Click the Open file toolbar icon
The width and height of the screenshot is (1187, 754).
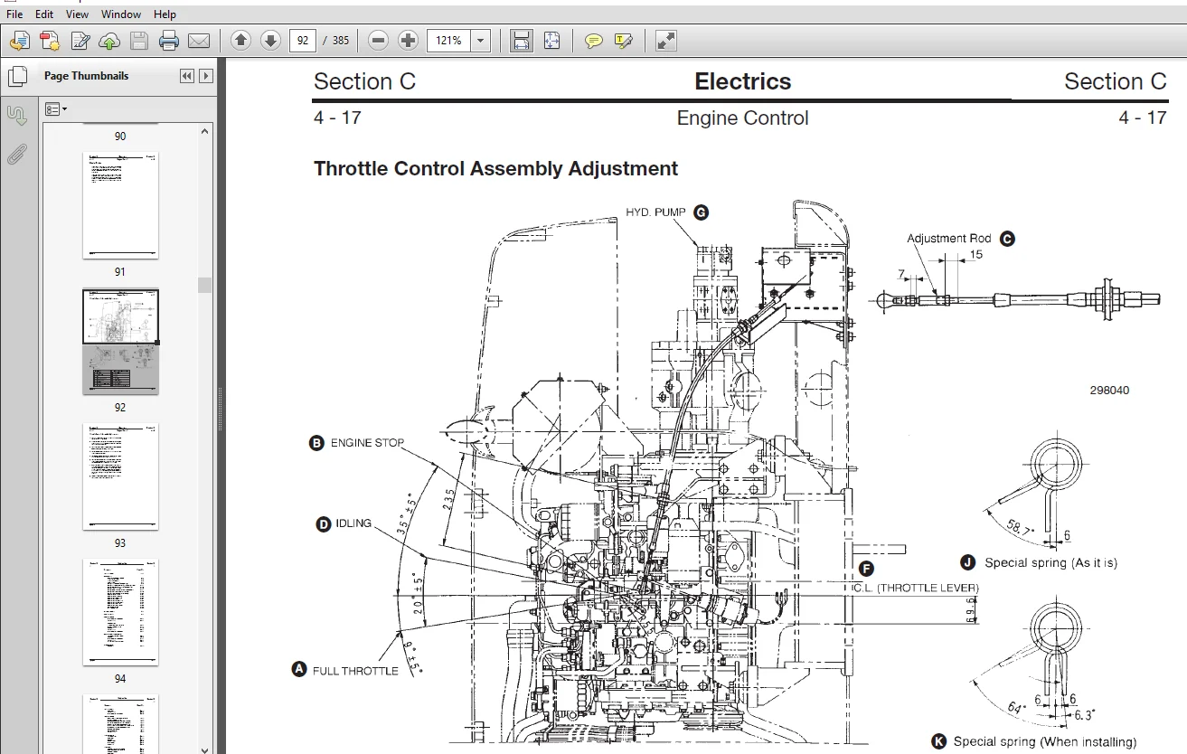20,41
